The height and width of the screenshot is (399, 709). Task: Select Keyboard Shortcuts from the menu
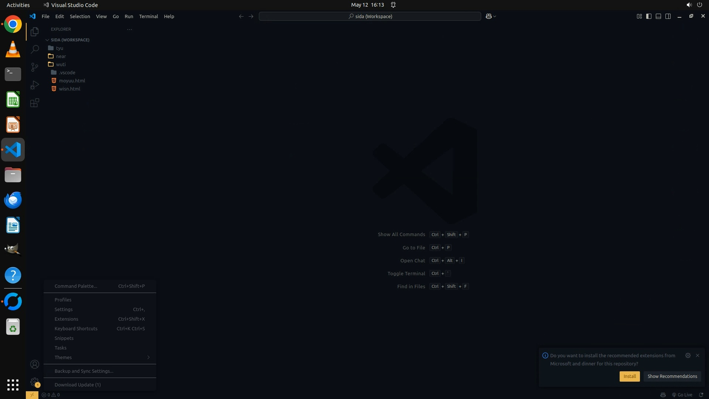click(x=76, y=328)
